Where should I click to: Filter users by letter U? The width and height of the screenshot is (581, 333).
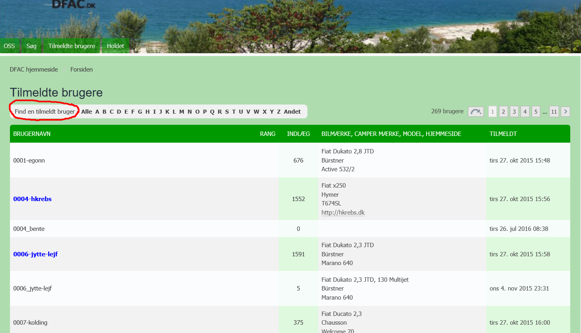[241, 112]
